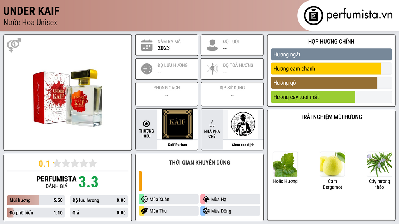Screen dimensions: 399x224
Task: Click the Dịp sử dụng box
Action: pyautogui.click(x=232, y=94)
